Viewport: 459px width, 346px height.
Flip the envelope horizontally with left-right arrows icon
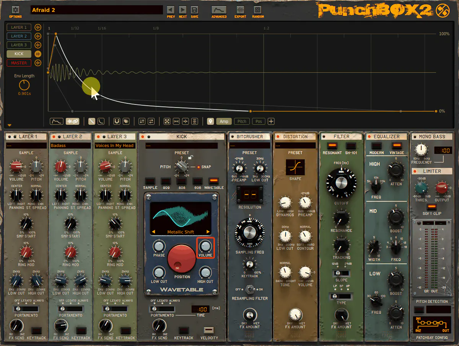pyautogui.click(x=151, y=121)
